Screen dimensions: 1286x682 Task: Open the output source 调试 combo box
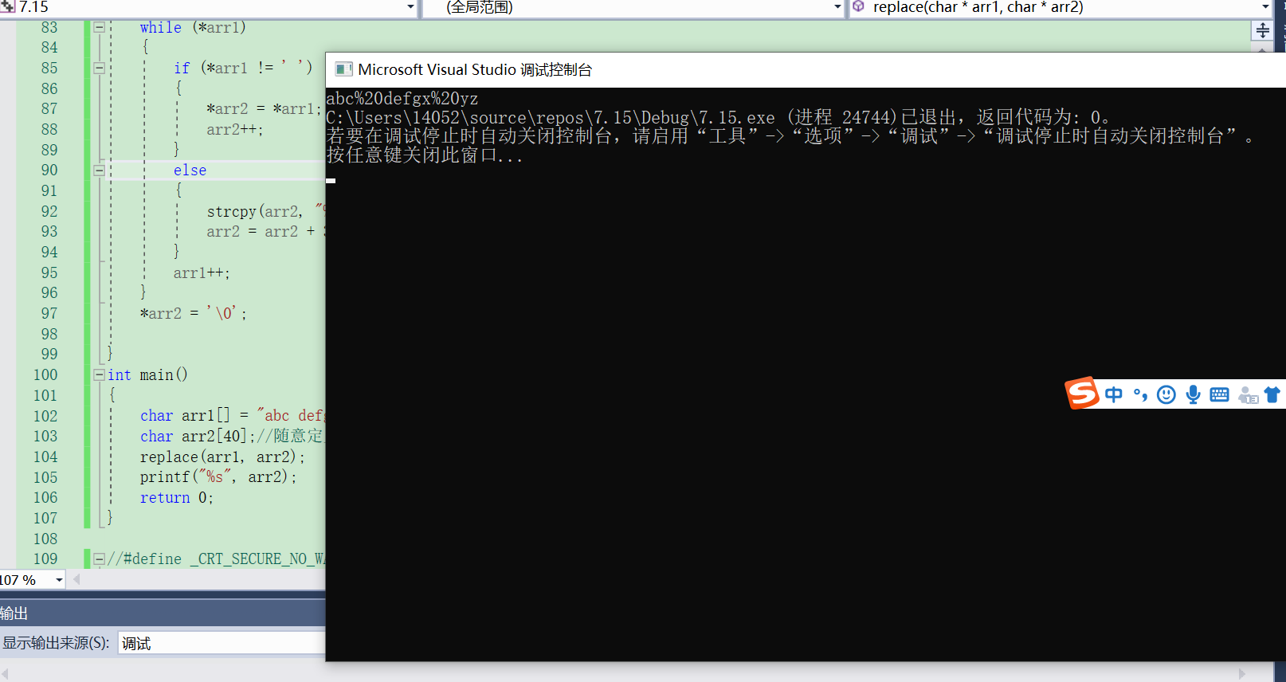[x=222, y=643]
